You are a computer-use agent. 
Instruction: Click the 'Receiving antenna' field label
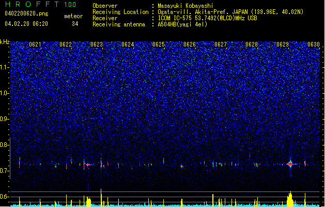click(x=119, y=24)
